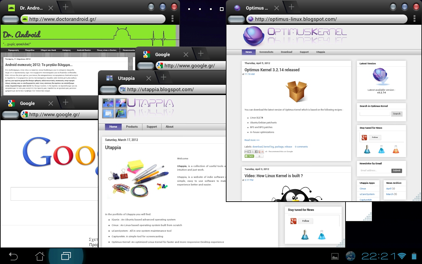Image resolution: width=422 pixels, height=264 pixels.
Task: Focus Search in Optimus Kernel text box
Action: click(x=375, y=114)
